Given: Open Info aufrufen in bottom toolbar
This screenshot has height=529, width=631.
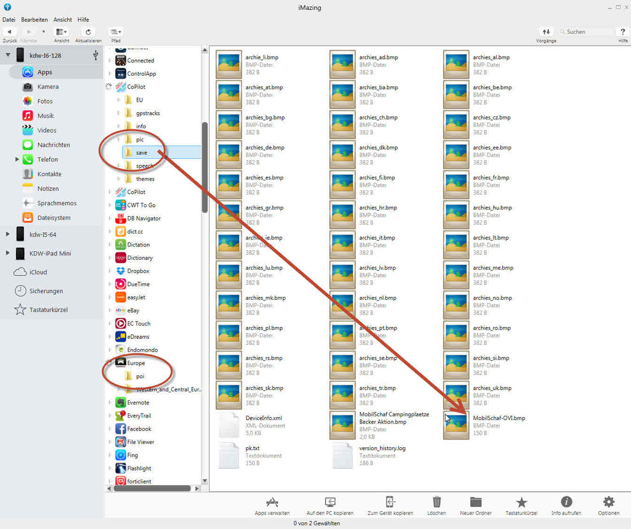Looking at the screenshot, I should coord(566,502).
